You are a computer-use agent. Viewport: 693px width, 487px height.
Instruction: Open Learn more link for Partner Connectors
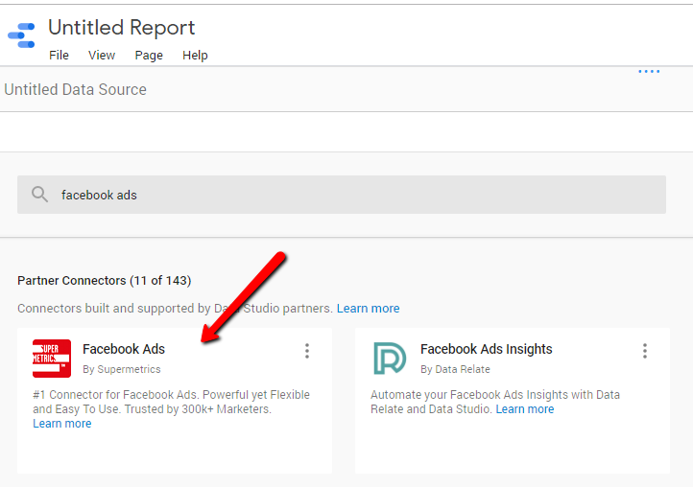[368, 309]
